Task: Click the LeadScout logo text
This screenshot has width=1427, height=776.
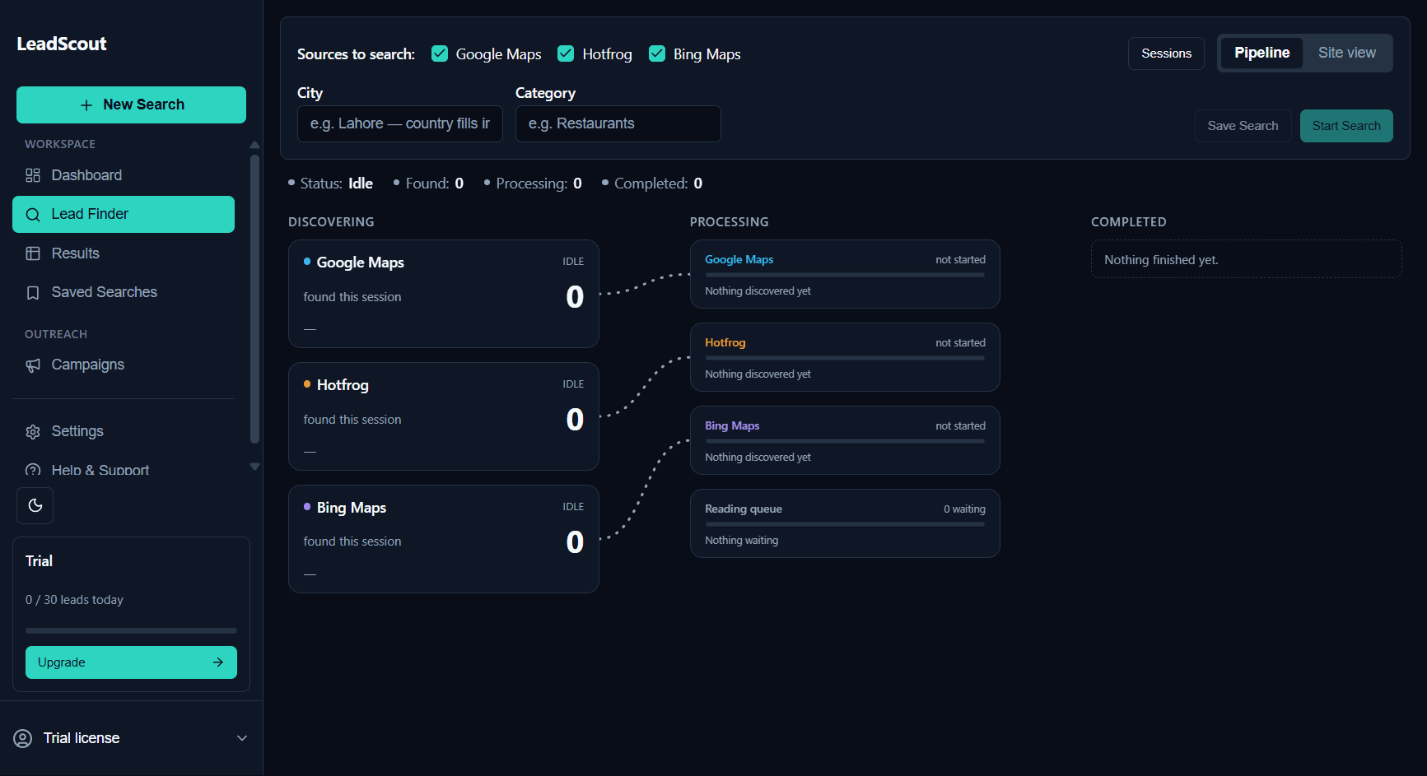Action: 62,44
